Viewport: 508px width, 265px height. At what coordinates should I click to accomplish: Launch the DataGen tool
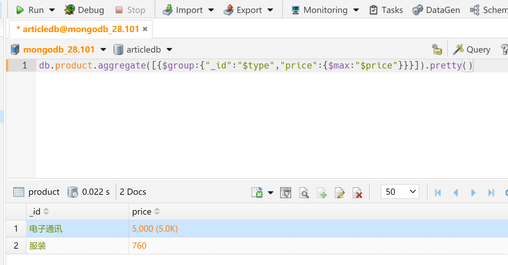click(x=436, y=10)
